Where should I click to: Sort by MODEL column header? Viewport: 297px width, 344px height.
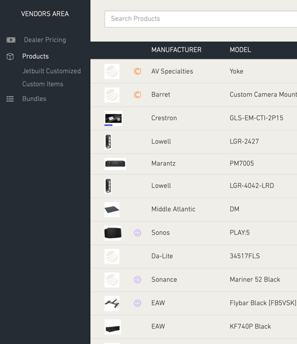tap(241, 50)
